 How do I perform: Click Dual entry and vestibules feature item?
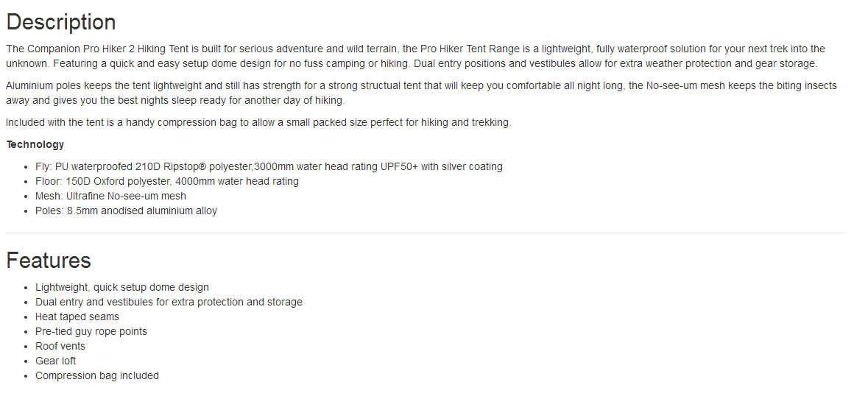pos(169,302)
